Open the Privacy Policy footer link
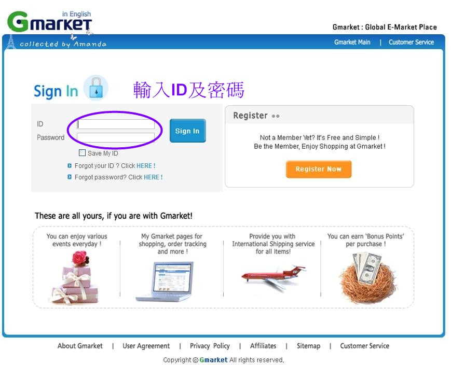451x365 pixels. (x=210, y=346)
